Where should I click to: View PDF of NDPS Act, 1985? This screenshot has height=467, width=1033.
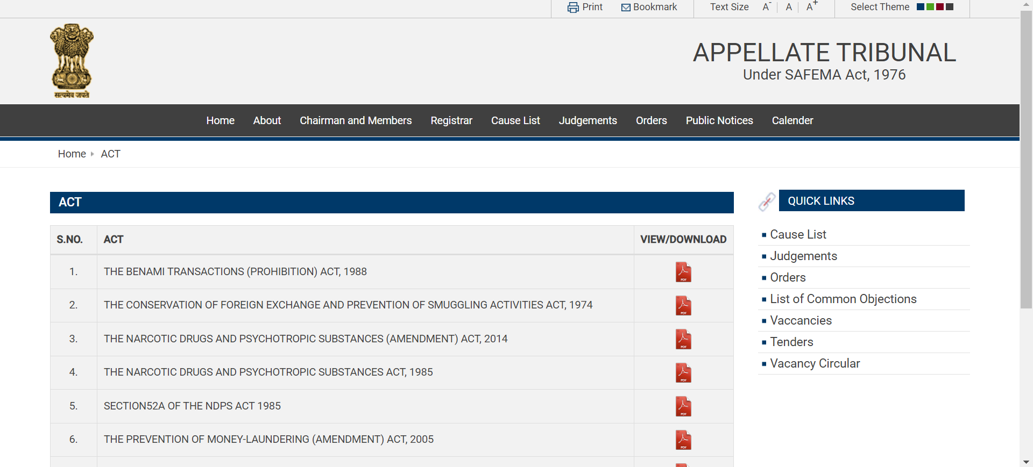[x=683, y=372]
